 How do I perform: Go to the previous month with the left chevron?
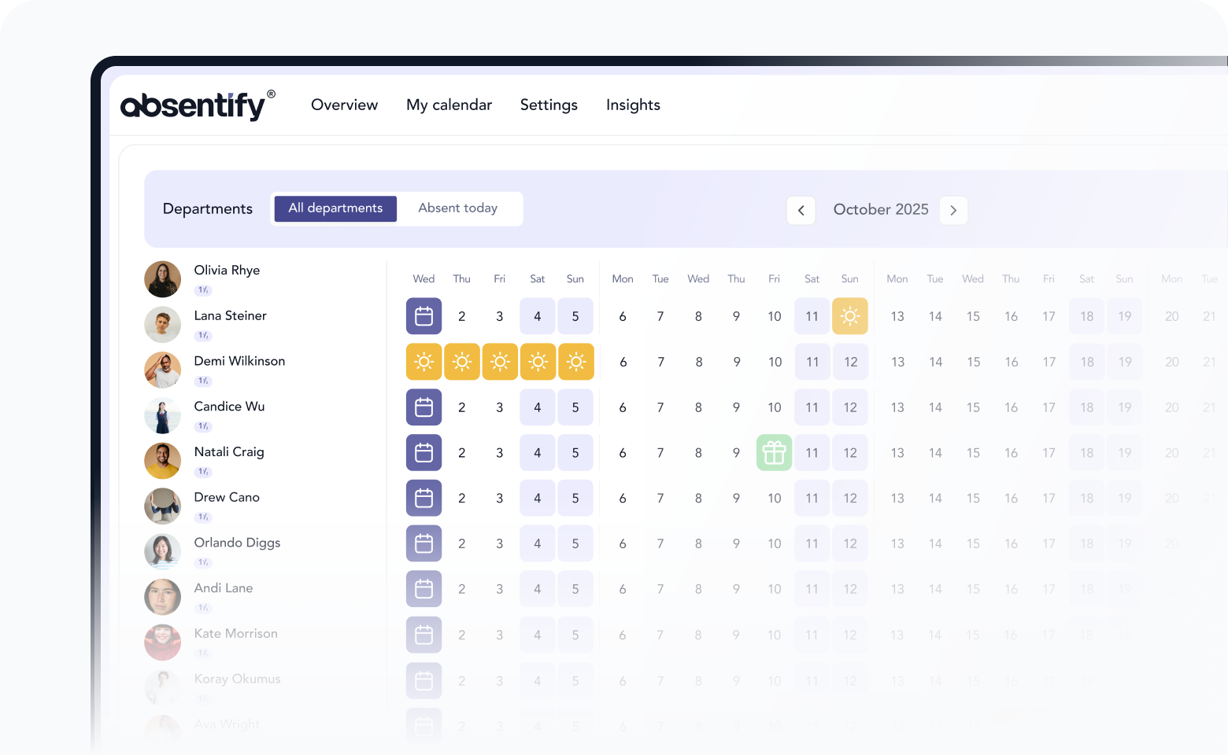pyautogui.click(x=801, y=210)
